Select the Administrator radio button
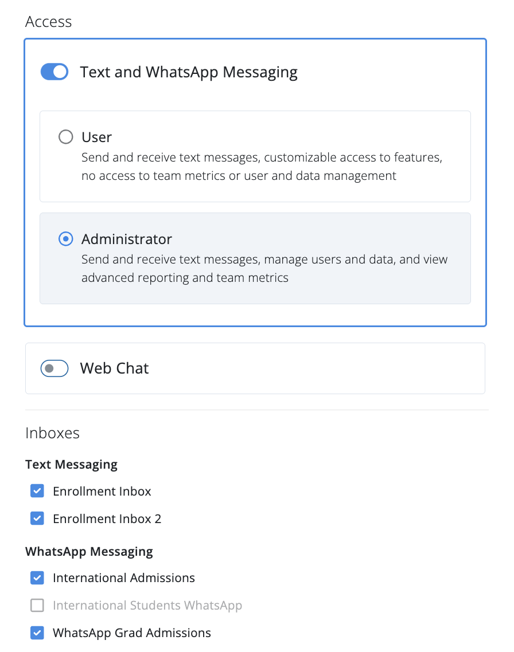This screenshot has width=514, height=652. (66, 239)
